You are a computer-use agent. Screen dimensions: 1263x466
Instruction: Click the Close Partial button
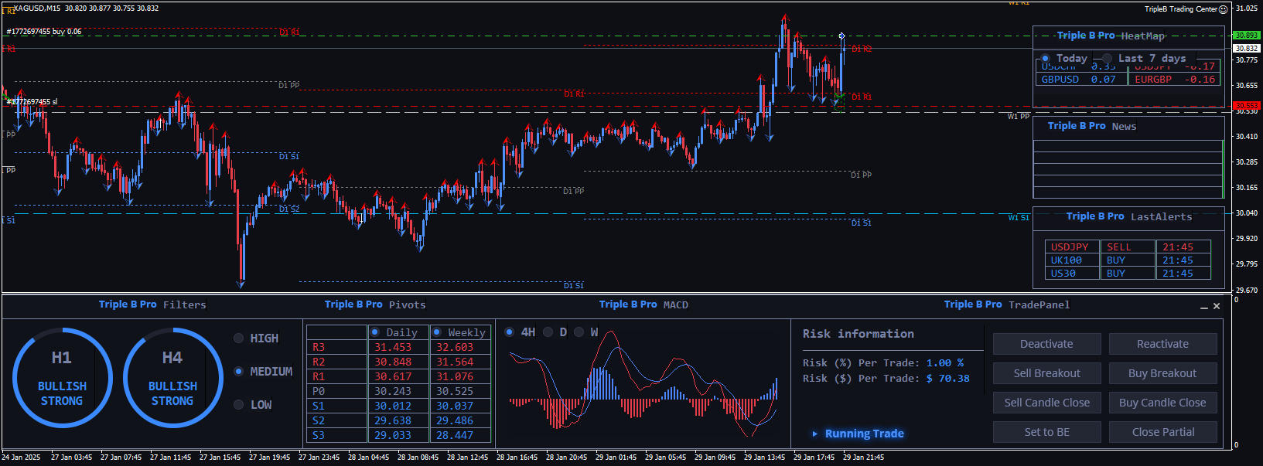click(1162, 432)
